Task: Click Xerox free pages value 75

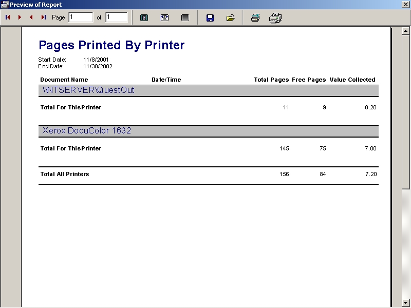Action: point(323,148)
